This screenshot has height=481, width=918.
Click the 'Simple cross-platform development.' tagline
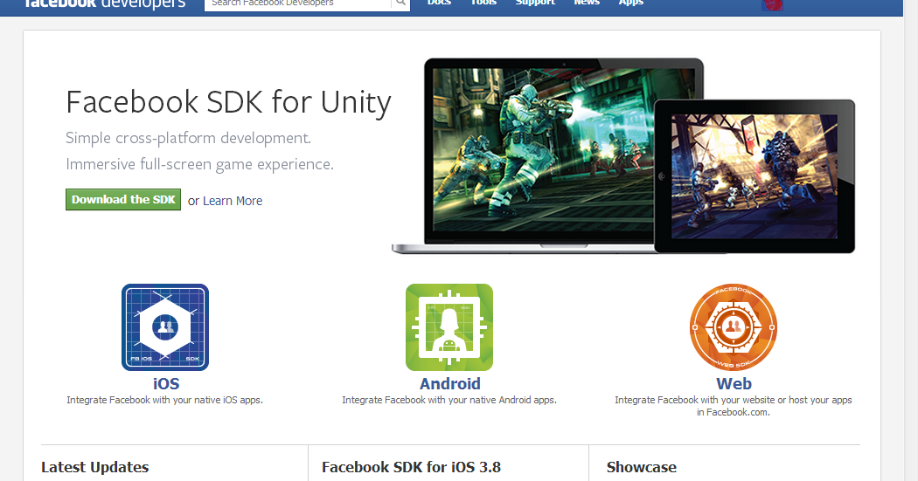click(188, 138)
